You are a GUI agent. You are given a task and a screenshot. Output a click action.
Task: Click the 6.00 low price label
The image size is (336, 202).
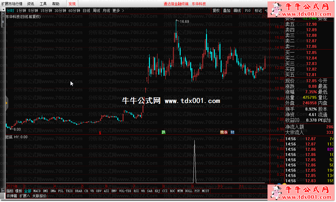(17, 129)
